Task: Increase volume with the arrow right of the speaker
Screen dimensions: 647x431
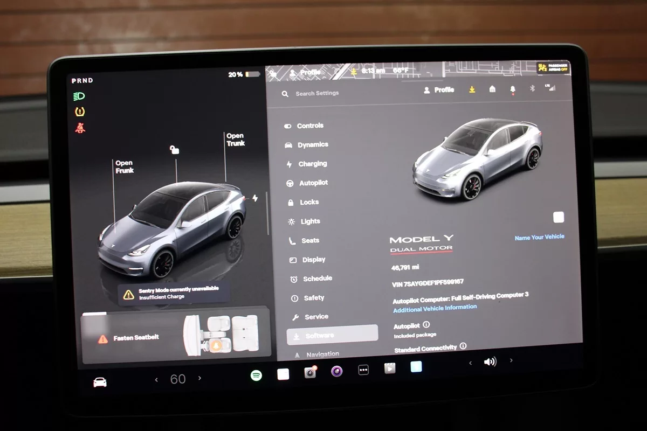Action: pos(511,360)
